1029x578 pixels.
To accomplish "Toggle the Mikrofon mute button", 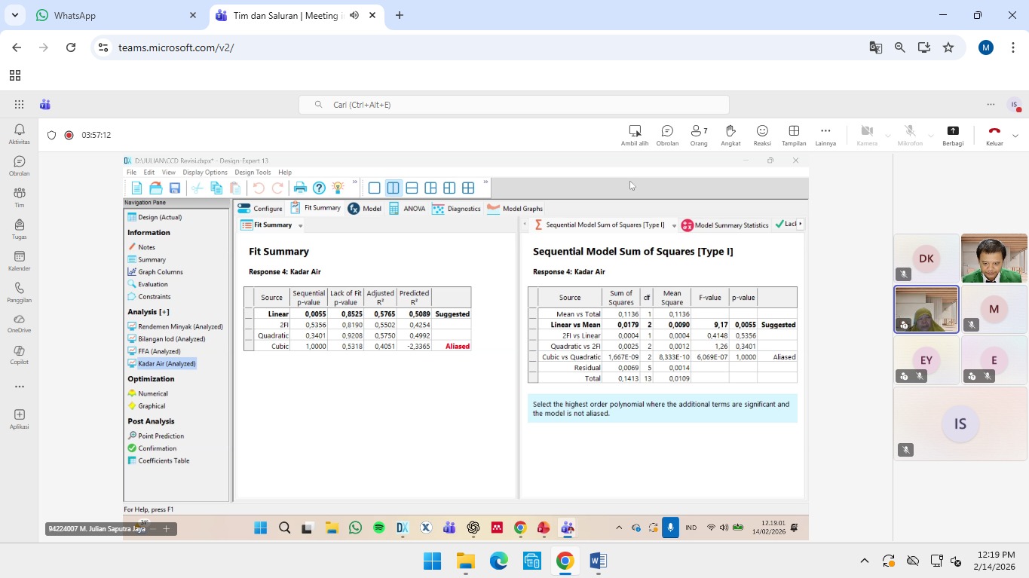I will click(910, 134).
